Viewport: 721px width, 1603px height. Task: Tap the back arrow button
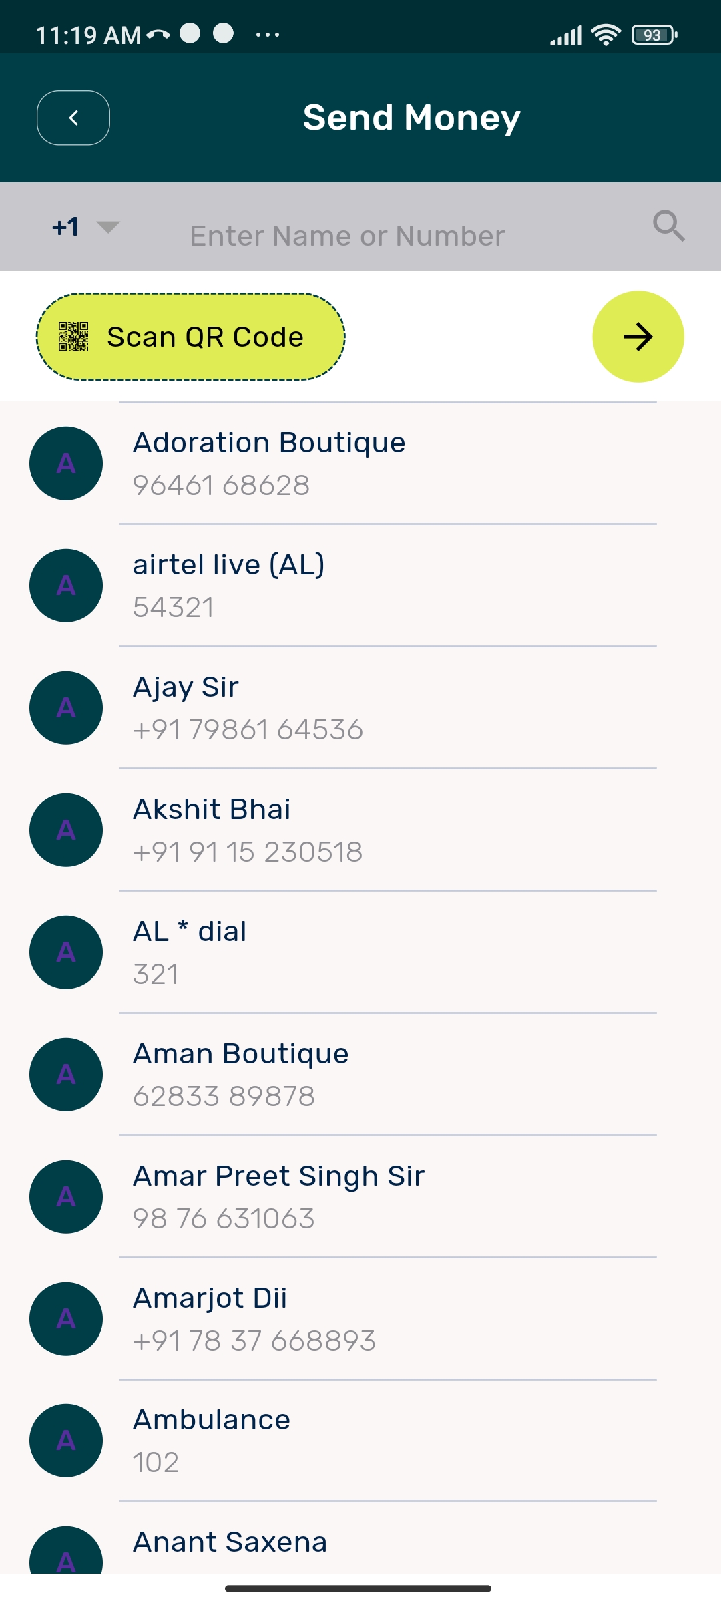tap(73, 118)
